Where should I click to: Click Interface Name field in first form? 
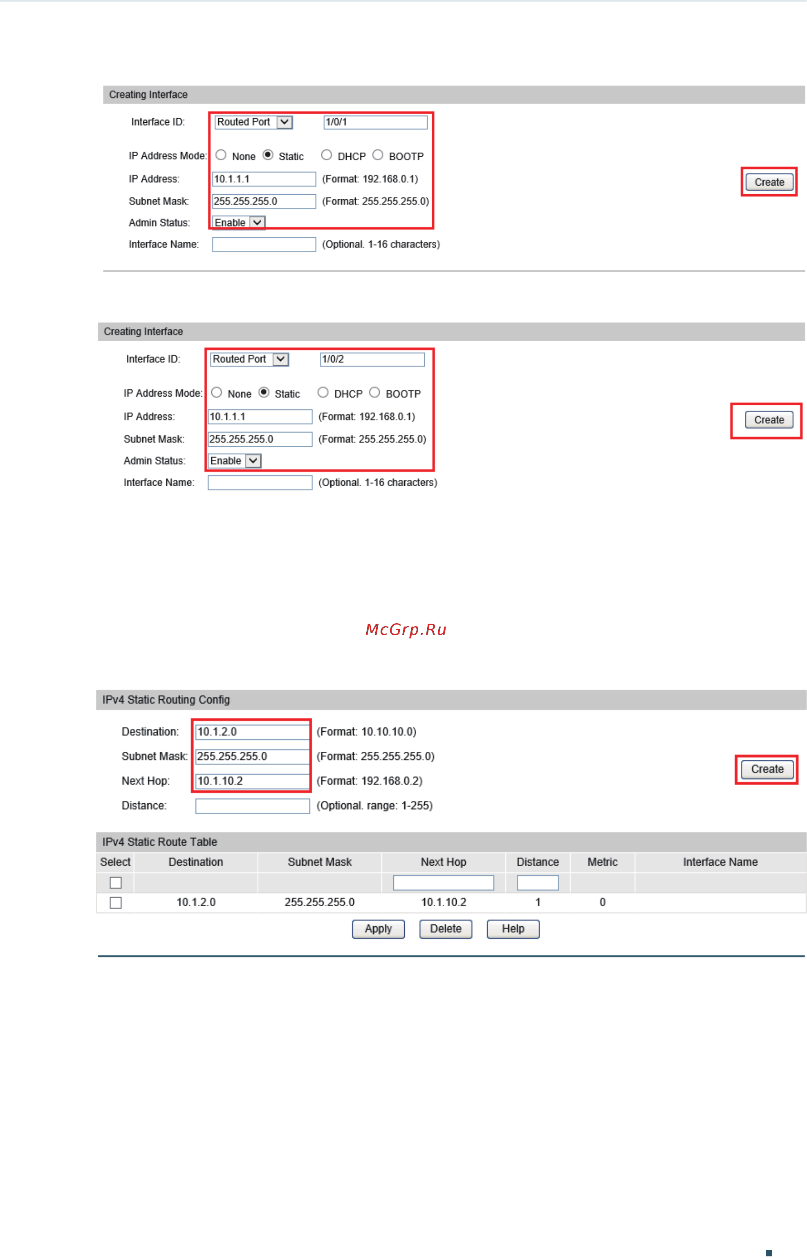(x=264, y=244)
